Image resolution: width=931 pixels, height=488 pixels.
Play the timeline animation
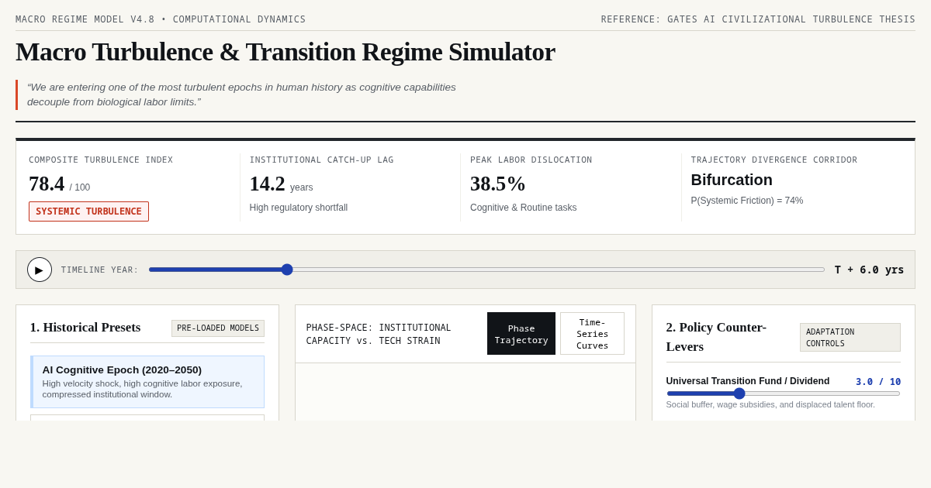point(40,270)
